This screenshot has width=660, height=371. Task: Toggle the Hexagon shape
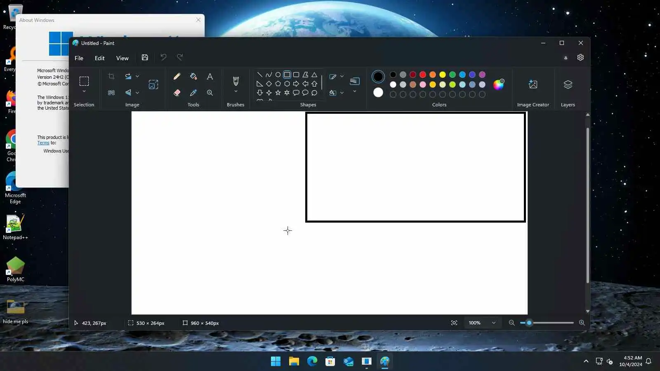(x=287, y=84)
